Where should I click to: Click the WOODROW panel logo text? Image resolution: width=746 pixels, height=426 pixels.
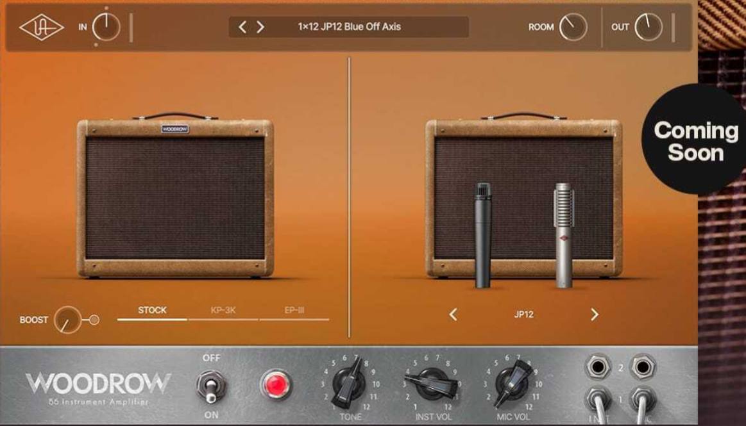coord(98,383)
